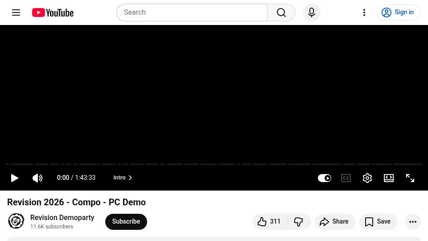This screenshot has height=241, width=428.
Task: Switch to theater mode
Action: coord(389,178)
